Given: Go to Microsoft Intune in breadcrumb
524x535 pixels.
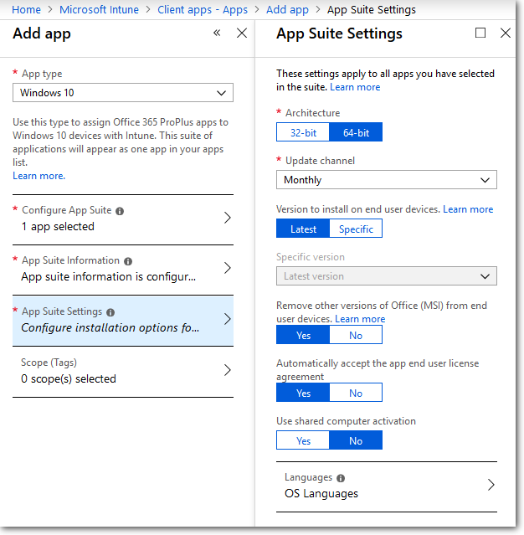Looking at the screenshot, I should 99,9.
